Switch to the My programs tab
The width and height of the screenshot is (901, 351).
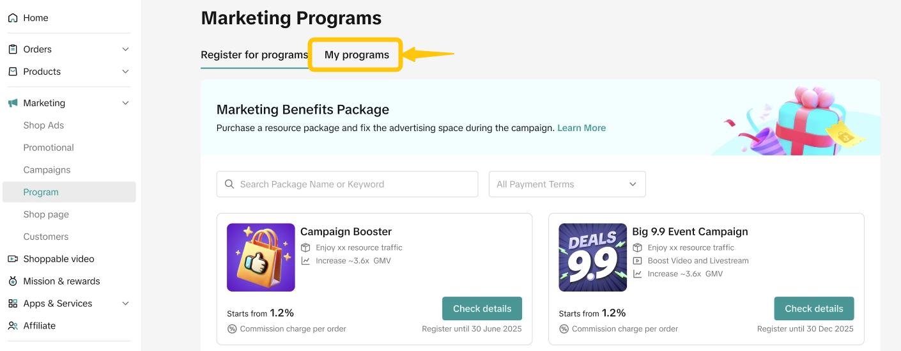tap(357, 55)
